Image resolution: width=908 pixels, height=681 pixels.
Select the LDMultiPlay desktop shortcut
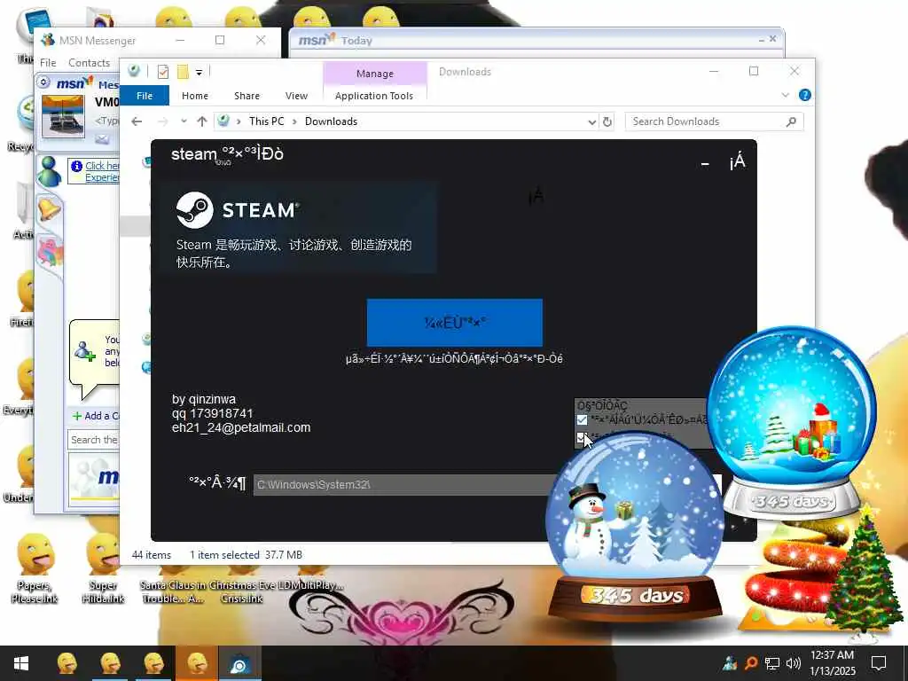(311, 579)
